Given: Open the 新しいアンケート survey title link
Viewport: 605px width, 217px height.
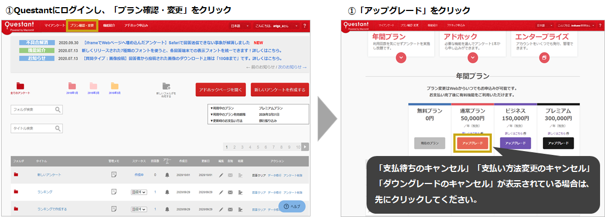Looking at the screenshot, I should pyautogui.click(x=48, y=175).
